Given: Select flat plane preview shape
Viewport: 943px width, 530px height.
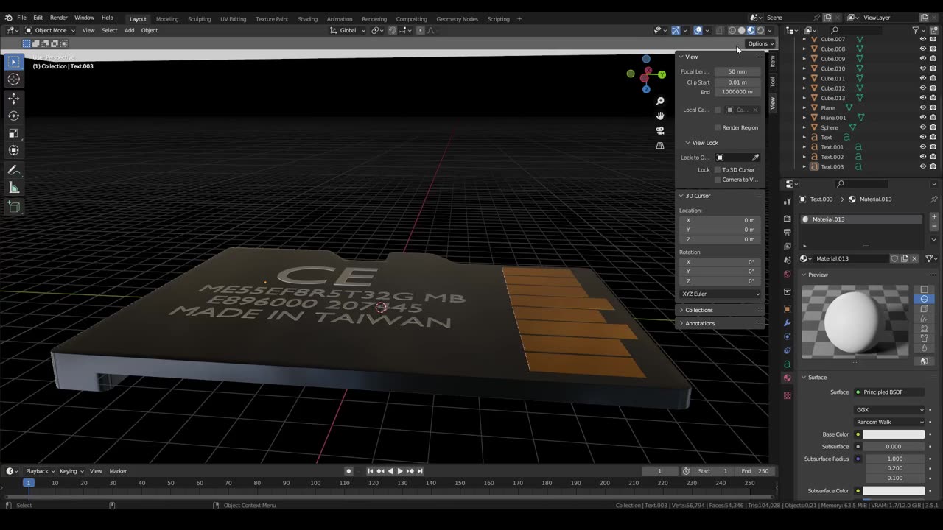Looking at the screenshot, I should tap(925, 290).
